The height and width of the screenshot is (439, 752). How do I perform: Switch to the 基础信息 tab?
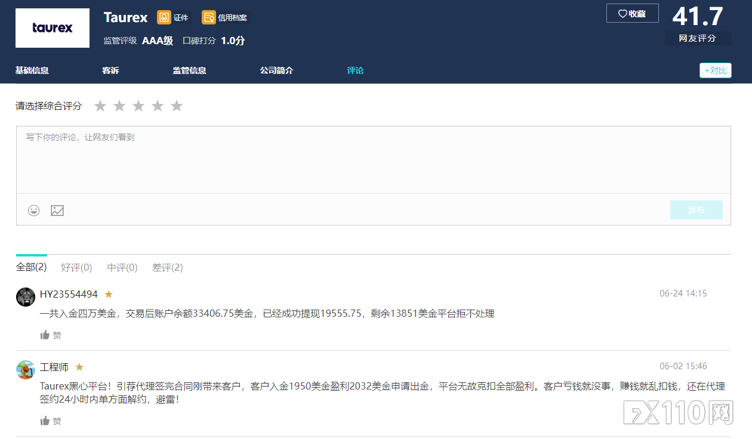32,70
